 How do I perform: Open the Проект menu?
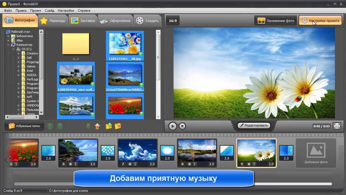(x=36, y=11)
